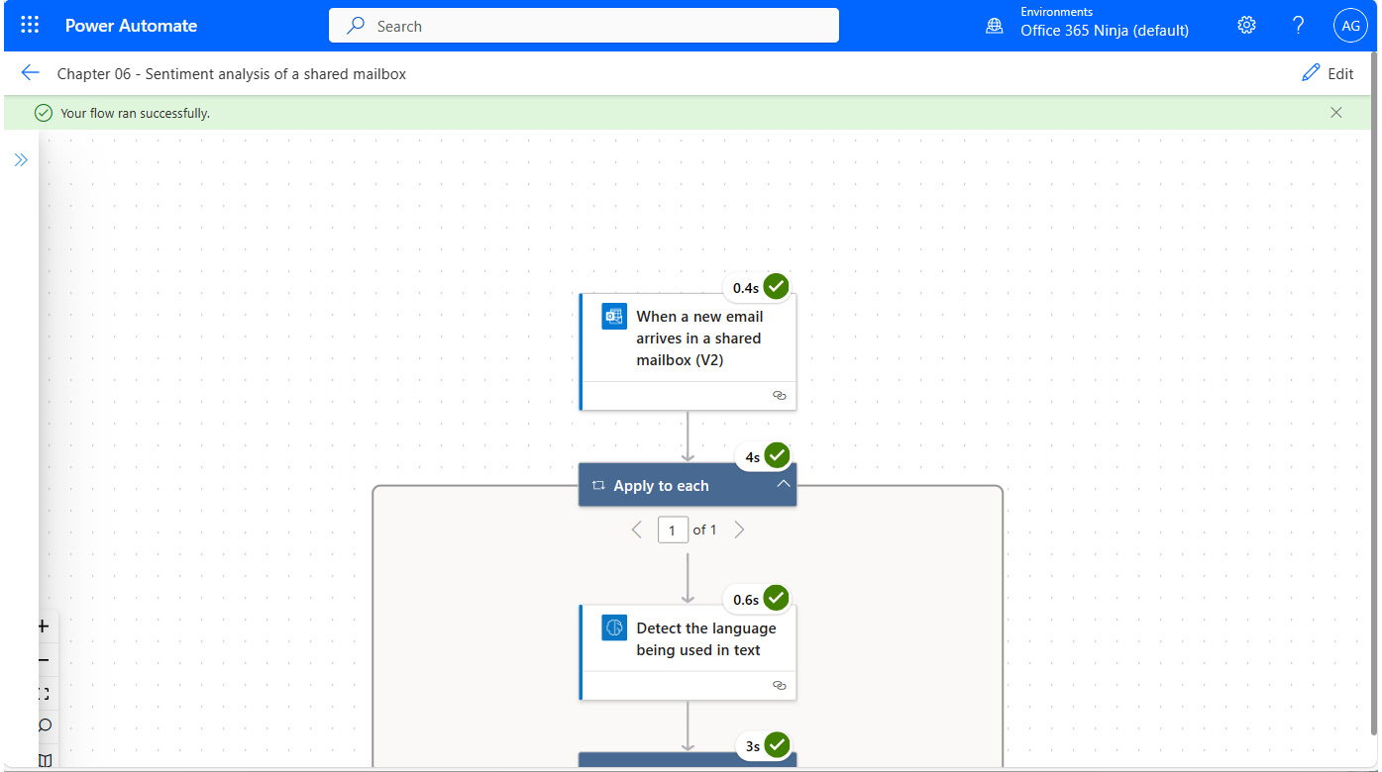
Task: Select the Apply to each header
Action: tap(688, 486)
